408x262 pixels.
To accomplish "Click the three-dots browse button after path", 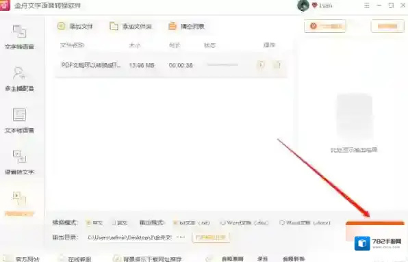I will pyautogui.click(x=181, y=237).
